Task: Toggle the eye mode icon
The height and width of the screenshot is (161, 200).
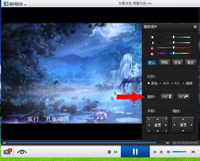Action: point(22,152)
